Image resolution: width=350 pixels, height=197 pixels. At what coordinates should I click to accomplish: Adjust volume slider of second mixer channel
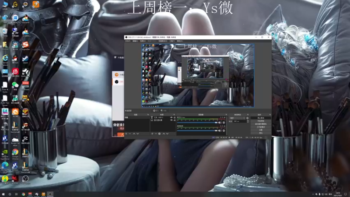click(x=197, y=130)
